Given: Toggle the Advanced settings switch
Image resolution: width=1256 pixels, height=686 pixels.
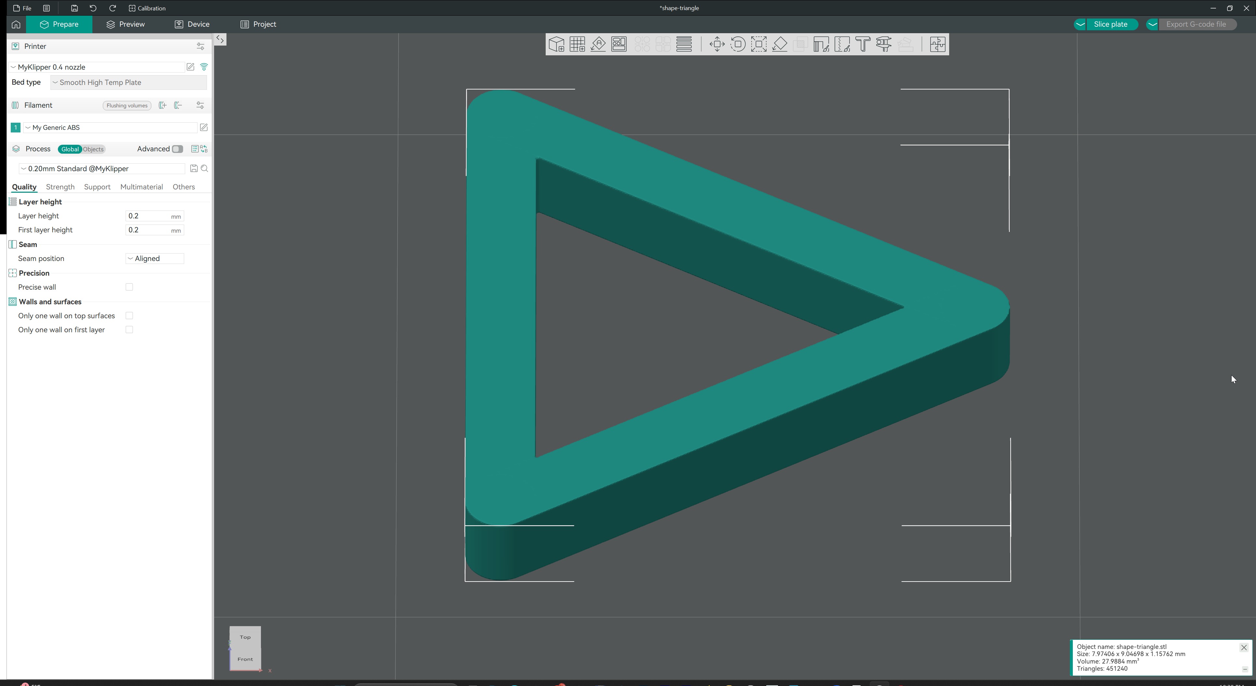Looking at the screenshot, I should [x=177, y=149].
